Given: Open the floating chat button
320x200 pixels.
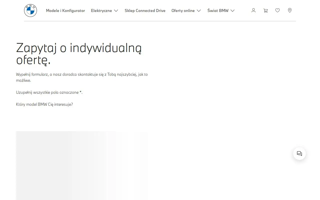Looking at the screenshot, I should (x=299, y=153).
